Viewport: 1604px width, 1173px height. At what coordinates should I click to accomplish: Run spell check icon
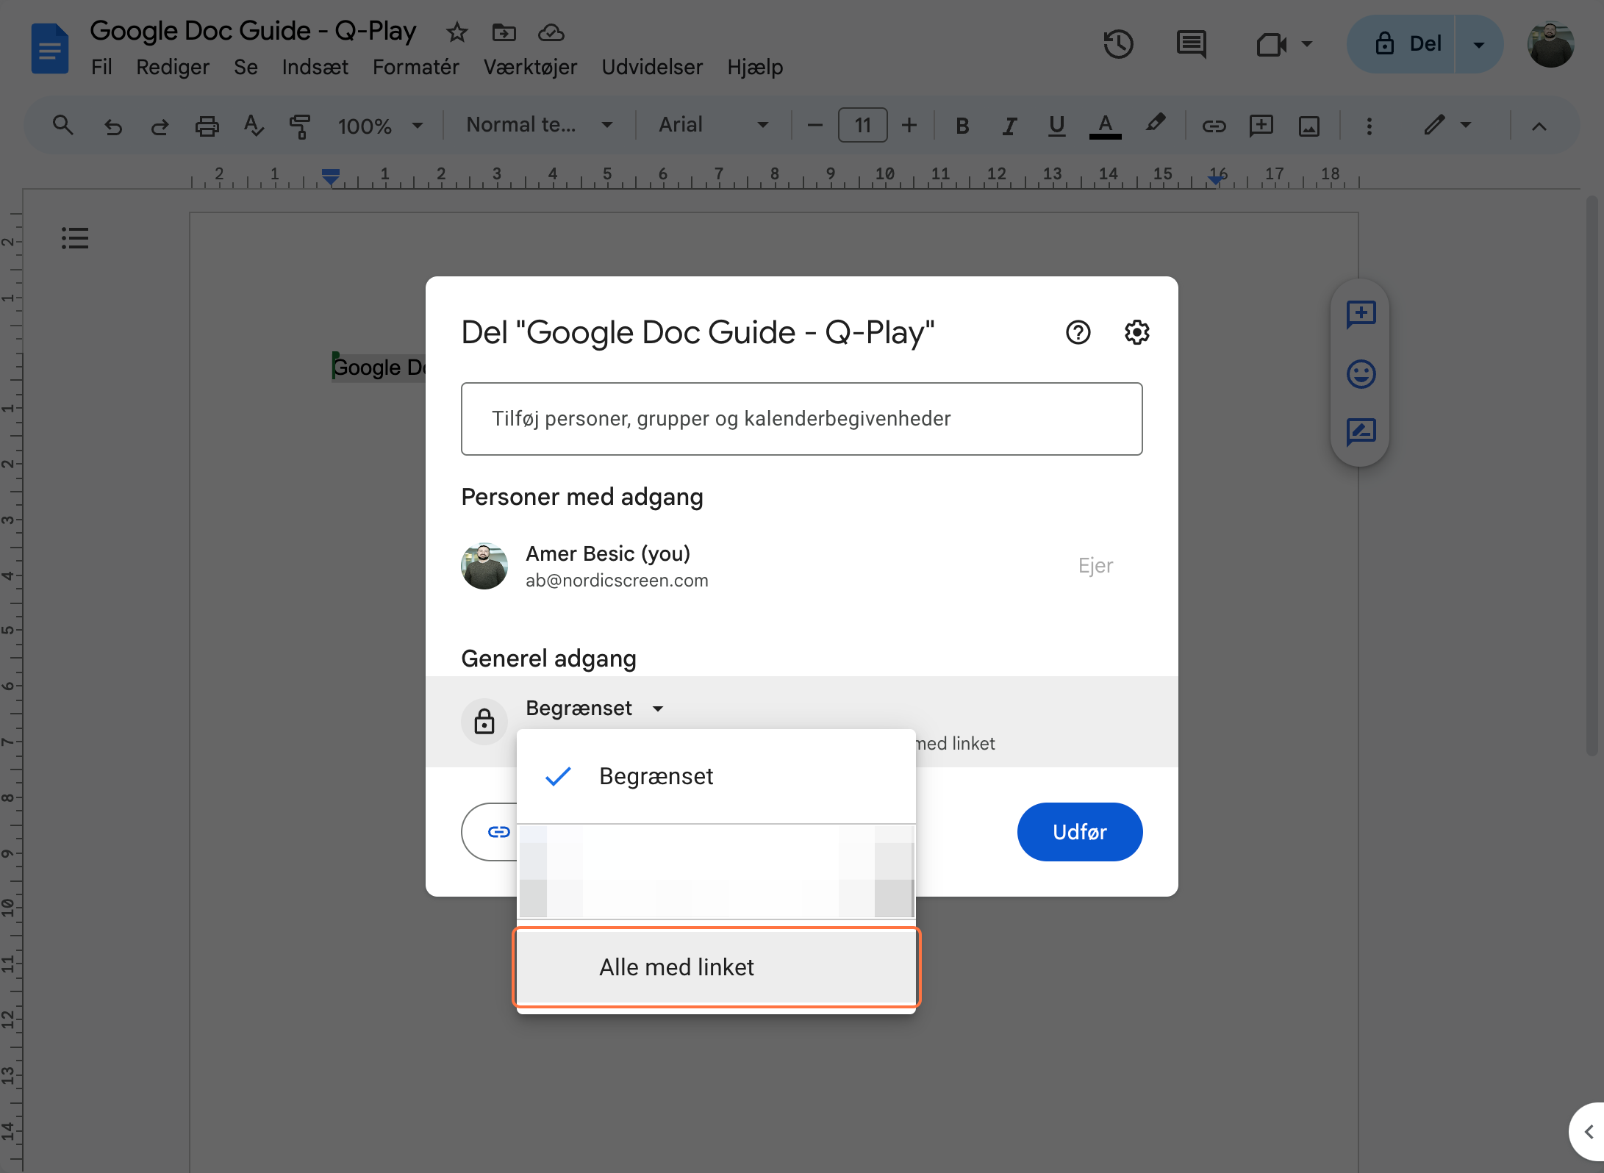[x=254, y=126]
